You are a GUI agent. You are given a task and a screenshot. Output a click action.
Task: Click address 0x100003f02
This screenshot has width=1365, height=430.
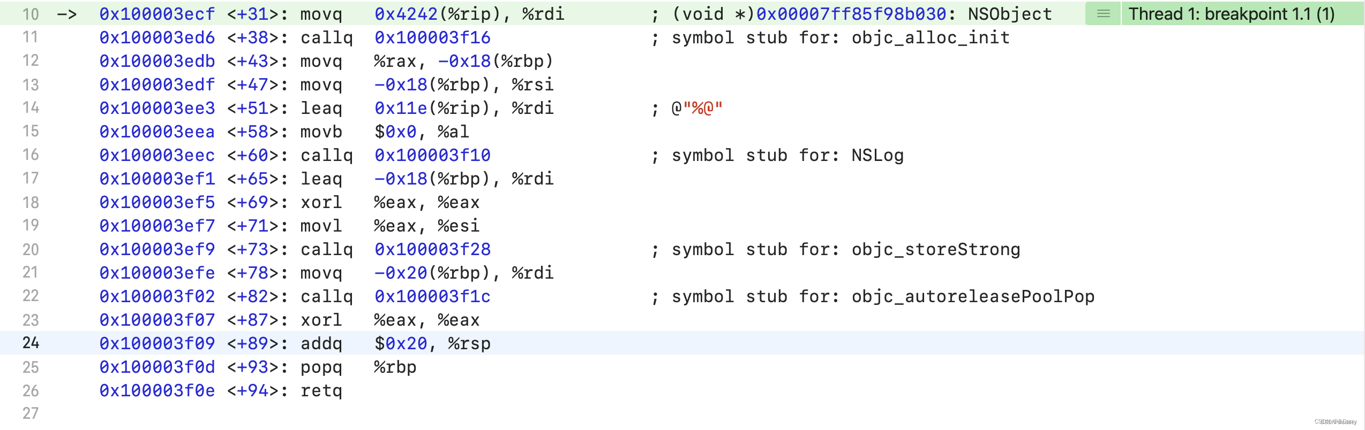[x=157, y=296]
